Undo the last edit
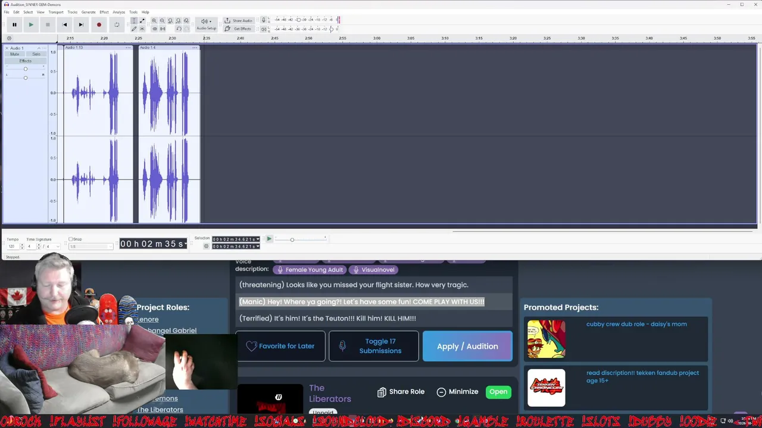The height and width of the screenshot is (428, 762). coord(178,29)
